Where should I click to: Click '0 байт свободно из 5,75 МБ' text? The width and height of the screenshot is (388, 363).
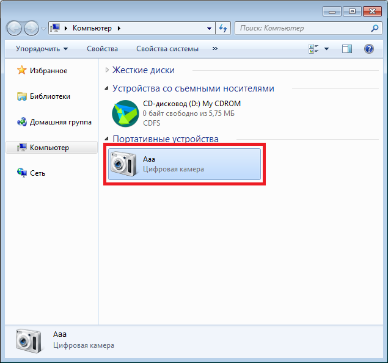(189, 113)
